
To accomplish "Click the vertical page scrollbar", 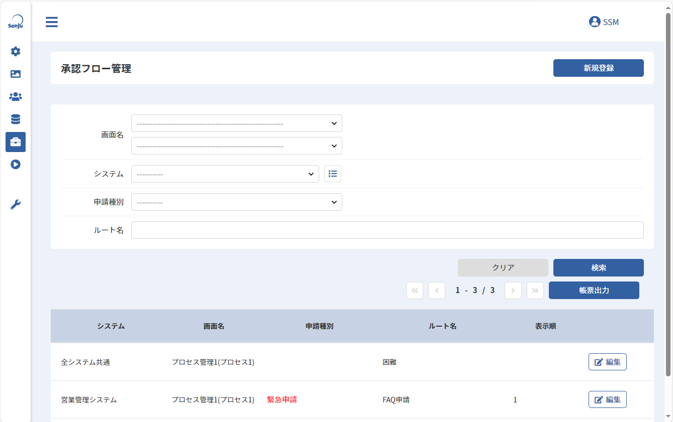I will pyautogui.click(x=668, y=194).
